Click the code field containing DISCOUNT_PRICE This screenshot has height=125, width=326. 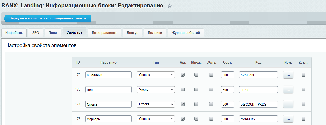258,104
